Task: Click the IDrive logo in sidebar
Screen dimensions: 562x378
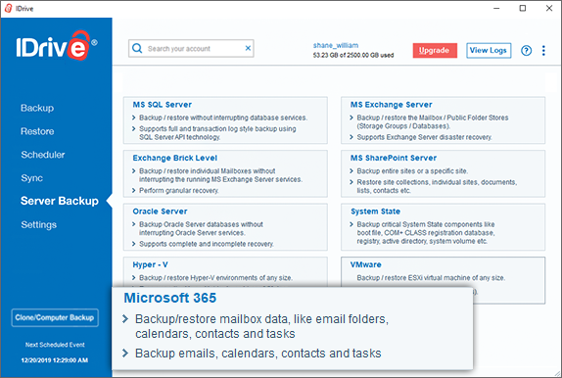Action: 56,46
